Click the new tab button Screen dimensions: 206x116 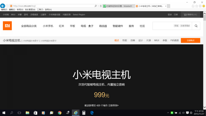pyautogui.click(x=169, y=6)
